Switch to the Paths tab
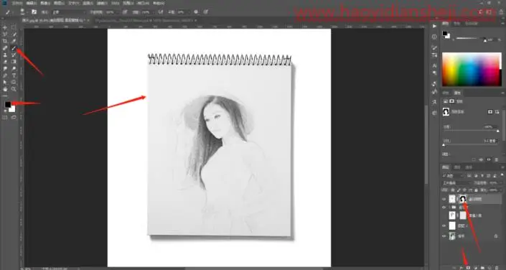 [469, 167]
